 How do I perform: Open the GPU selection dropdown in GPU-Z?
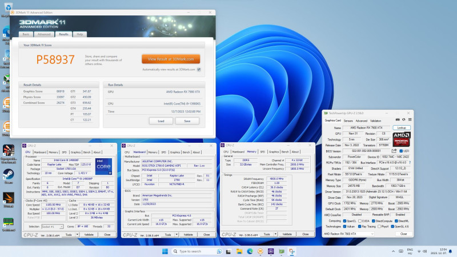tap(348, 234)
